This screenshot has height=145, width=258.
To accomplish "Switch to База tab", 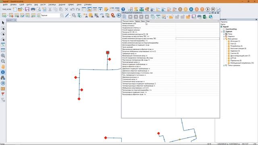I will (143, 21).
